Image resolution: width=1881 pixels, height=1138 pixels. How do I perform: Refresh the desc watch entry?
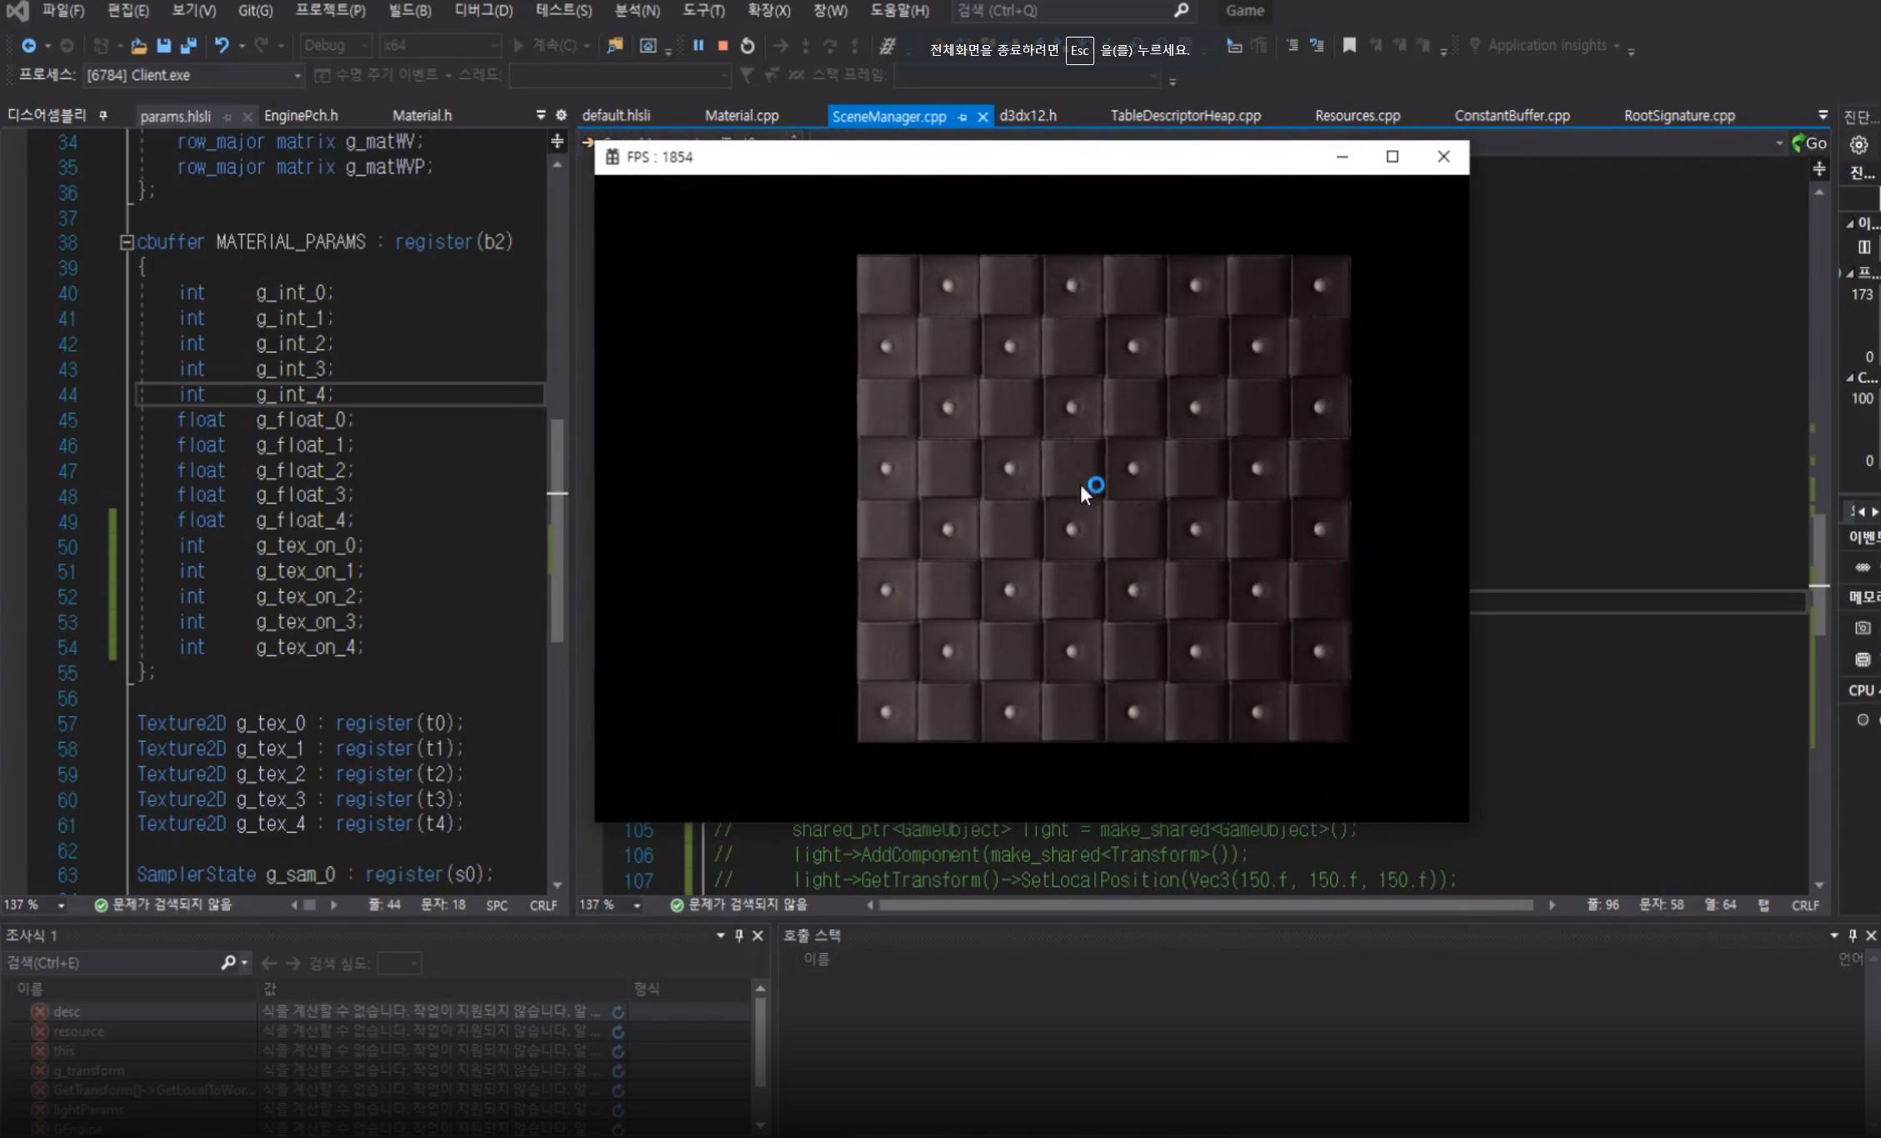[618, 1011]
